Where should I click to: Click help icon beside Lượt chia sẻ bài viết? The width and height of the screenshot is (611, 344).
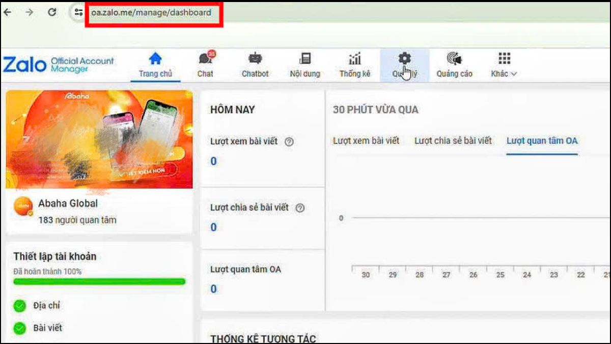(x=300, y=208)
